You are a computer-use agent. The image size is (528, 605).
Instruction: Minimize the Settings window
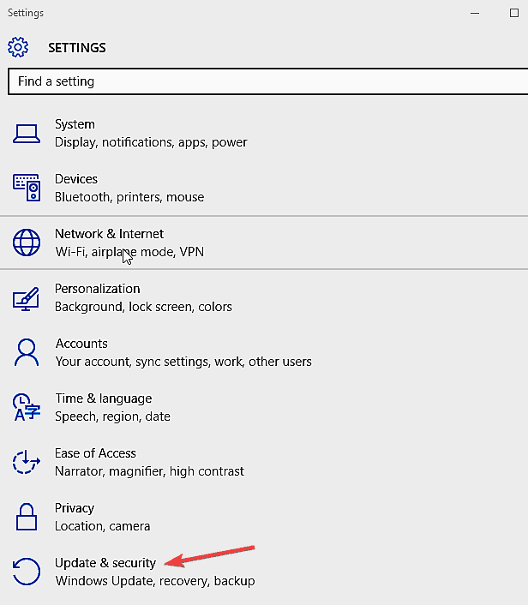pos(475,13)
